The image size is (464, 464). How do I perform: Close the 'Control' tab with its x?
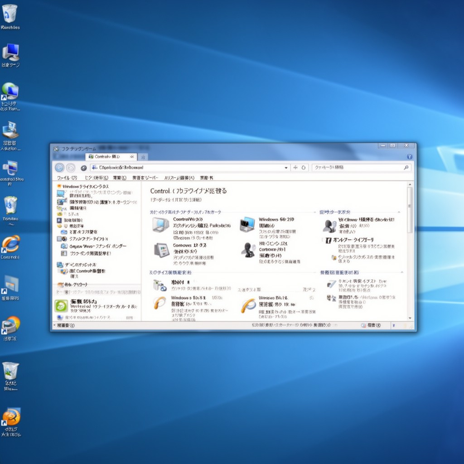132,156
